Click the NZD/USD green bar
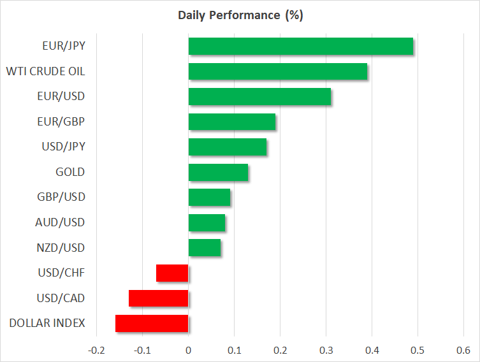 click(x=204, y=247)
